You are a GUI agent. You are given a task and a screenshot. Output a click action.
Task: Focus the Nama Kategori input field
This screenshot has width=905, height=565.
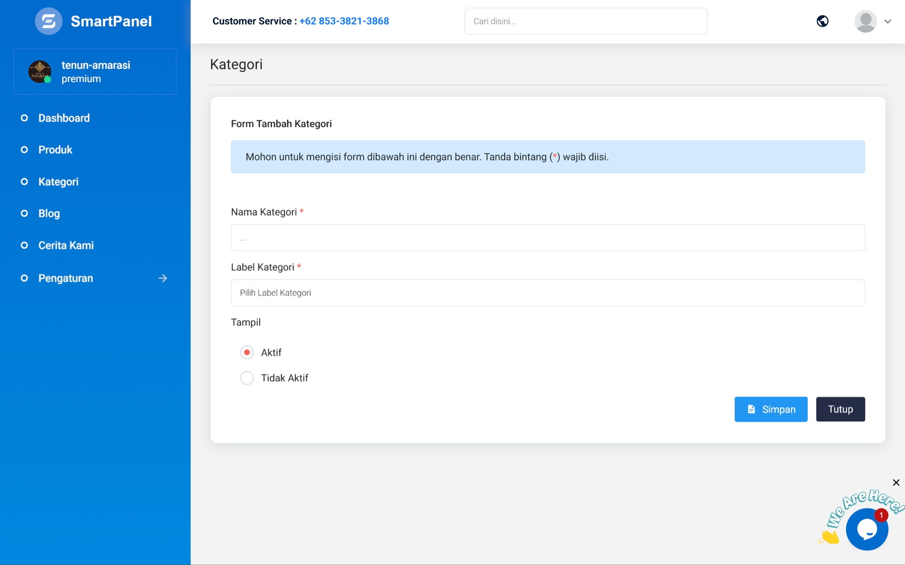[548, 238]
